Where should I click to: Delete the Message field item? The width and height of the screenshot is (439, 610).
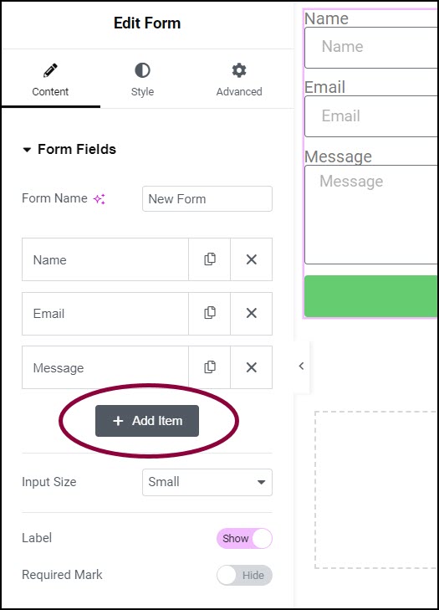coord(252,367)
